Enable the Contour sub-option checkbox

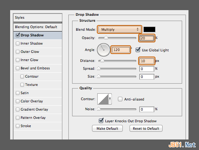tap(22, 76)
